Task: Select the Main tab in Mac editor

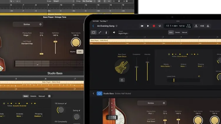Action: tap(26, 96)
